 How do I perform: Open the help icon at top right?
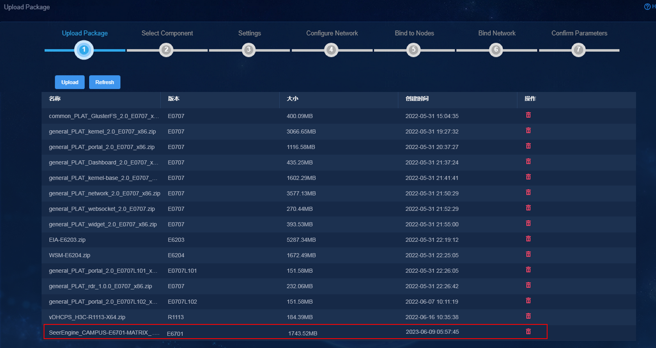pos(647,7)
